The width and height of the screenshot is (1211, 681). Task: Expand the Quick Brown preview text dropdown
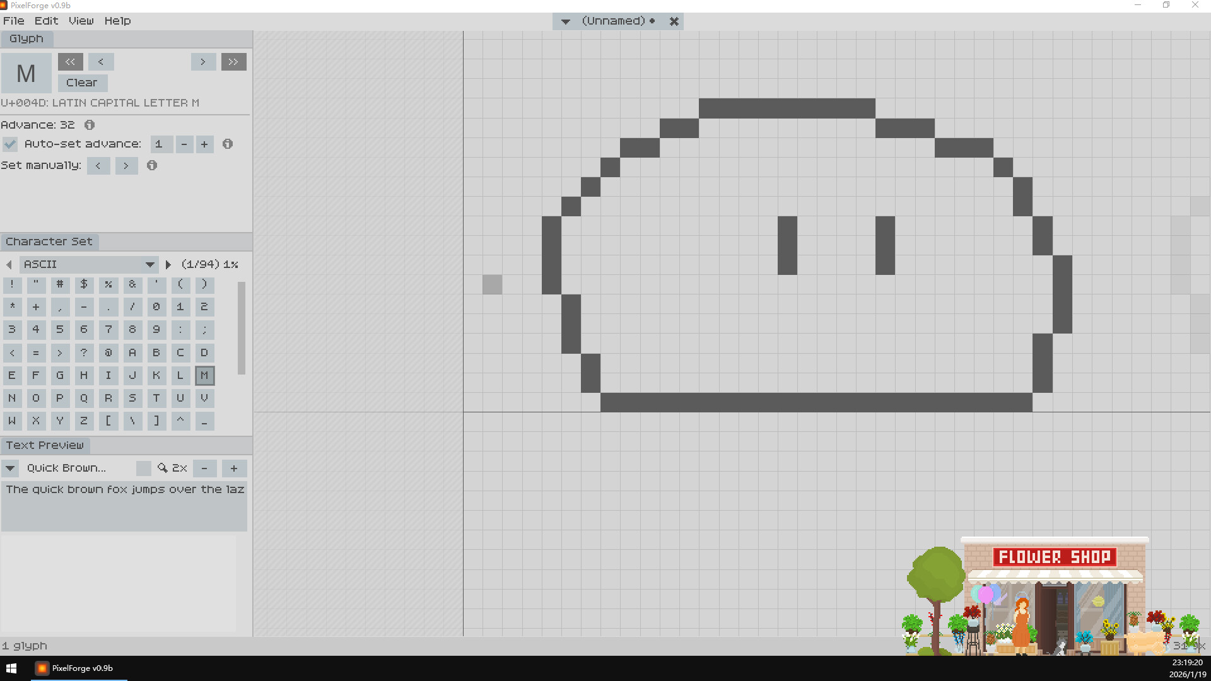click(x=10, y=468)
